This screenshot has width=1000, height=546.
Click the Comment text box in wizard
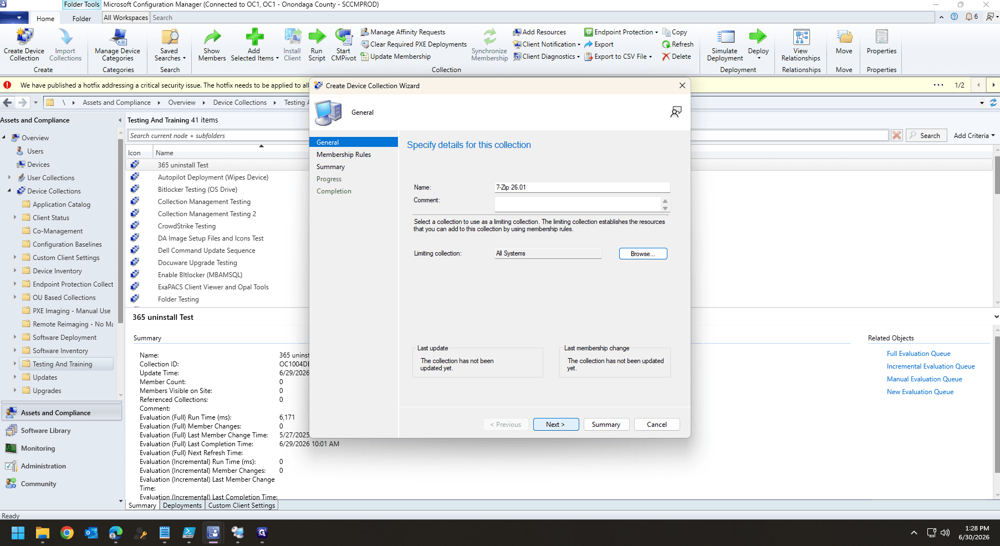coord(578,204)
